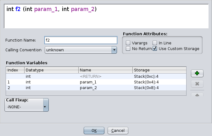Click storage cell Stack[0x8]:4

pos(159,88)
